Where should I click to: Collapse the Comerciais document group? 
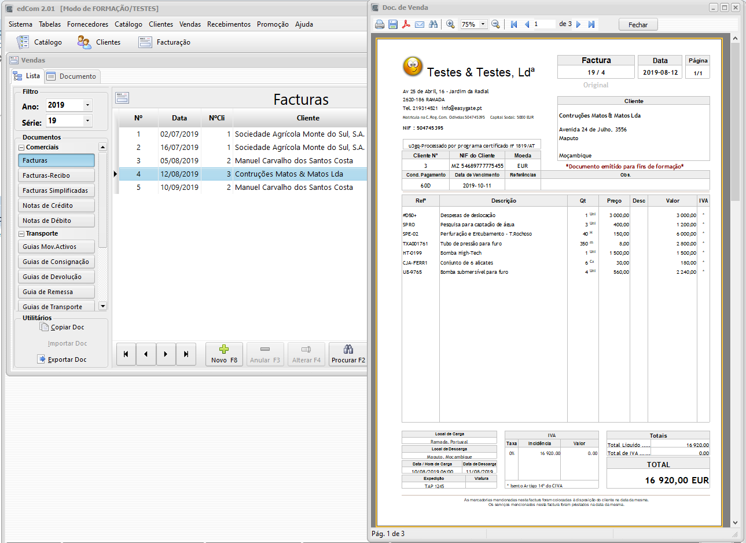pyautogui.click(x=21, y=148)
